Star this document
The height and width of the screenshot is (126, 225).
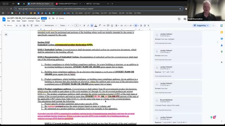coord(50,18)
